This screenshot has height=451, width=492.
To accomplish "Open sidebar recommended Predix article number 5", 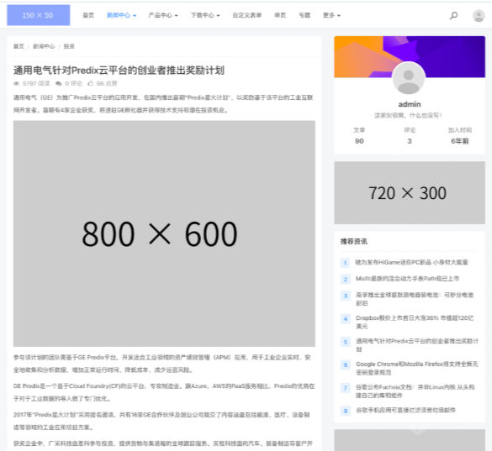I will tap(416, 345).
